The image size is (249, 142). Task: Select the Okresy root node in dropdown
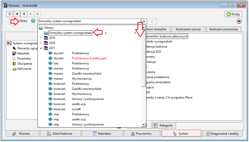click(49, 28)
